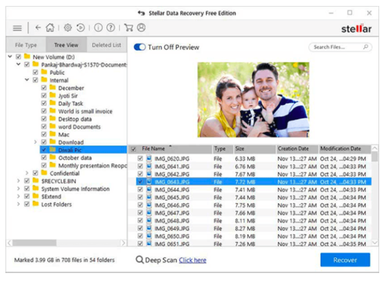Open the Home icon in toolbar

[50, 27]
